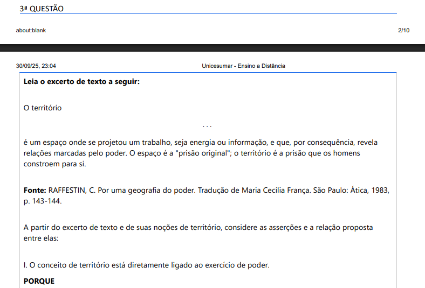Click 'Leia o excerto de texto a seguir:'

coord(81,82)
